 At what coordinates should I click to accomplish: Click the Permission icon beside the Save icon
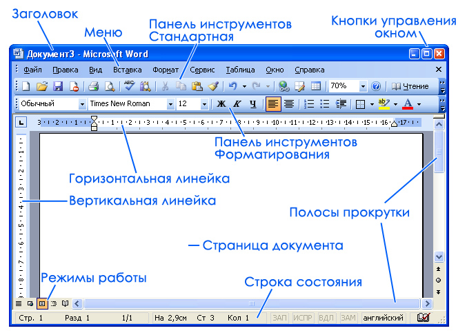point(74,87)
